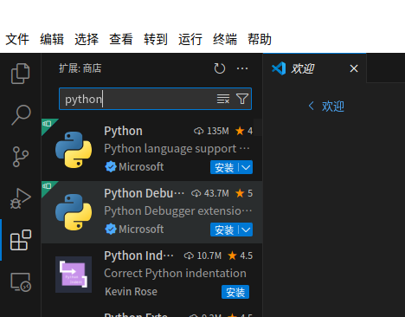Open the Run and Debug view
Image resolution: width=405 pixels, height=317 pixels.
tap(21, 198)
